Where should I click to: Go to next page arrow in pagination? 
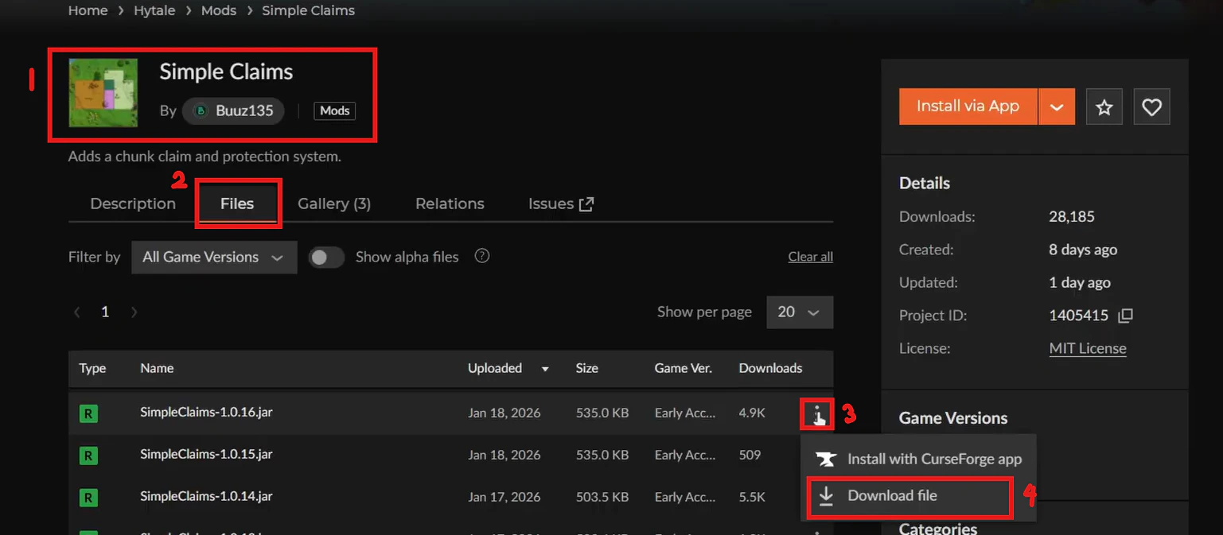[x=134, y=312]
